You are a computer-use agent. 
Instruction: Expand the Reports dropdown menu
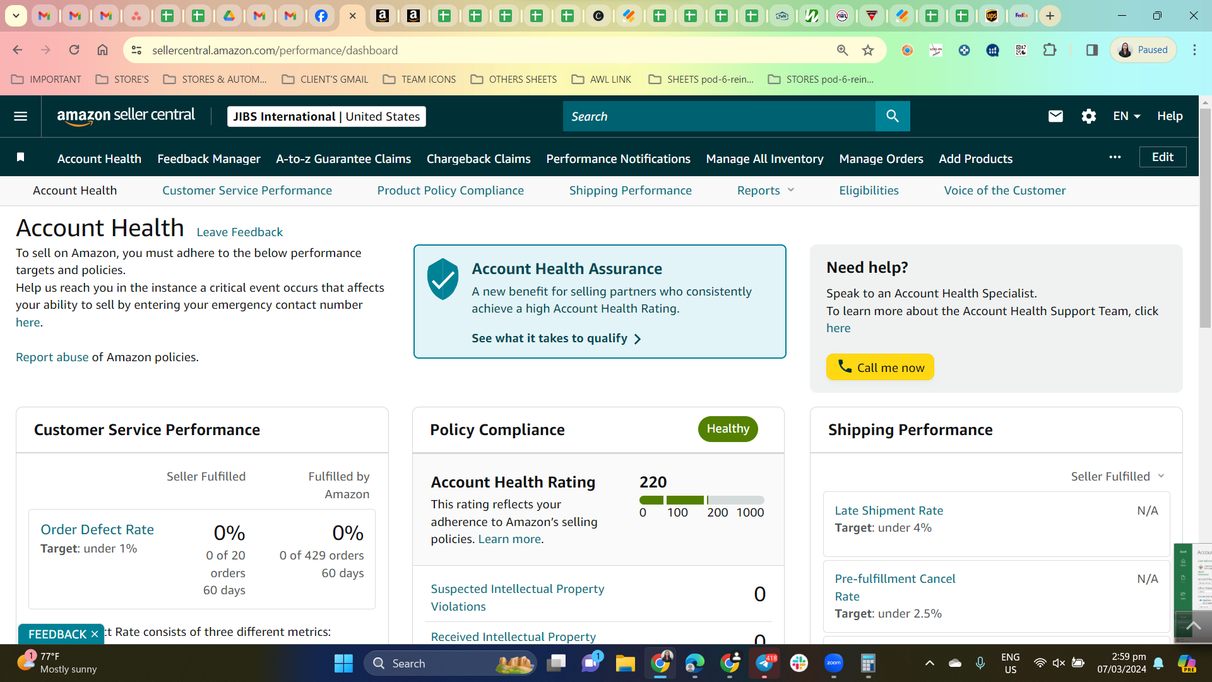[x=766, y=190]
